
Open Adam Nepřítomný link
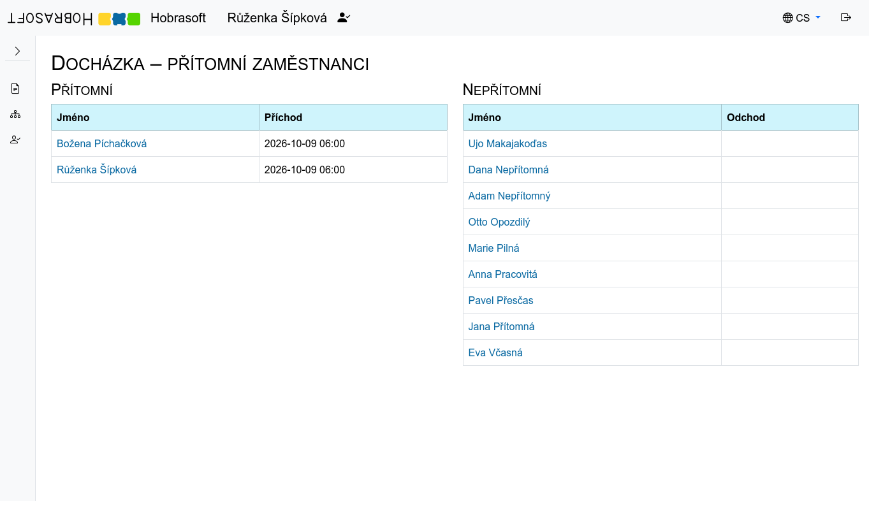[509, 196]
